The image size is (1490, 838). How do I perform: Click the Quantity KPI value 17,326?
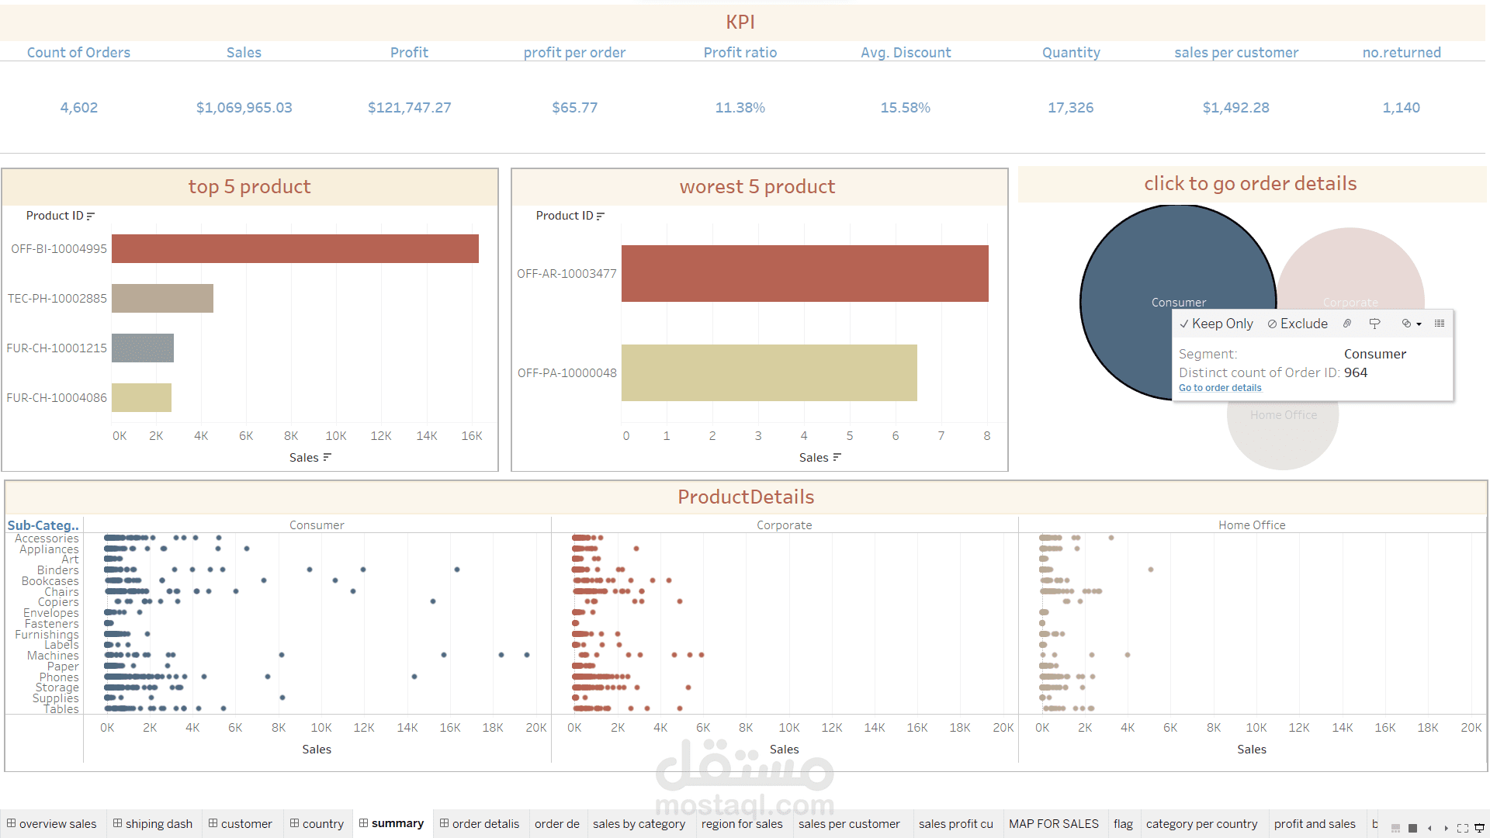pos(1071,108)
